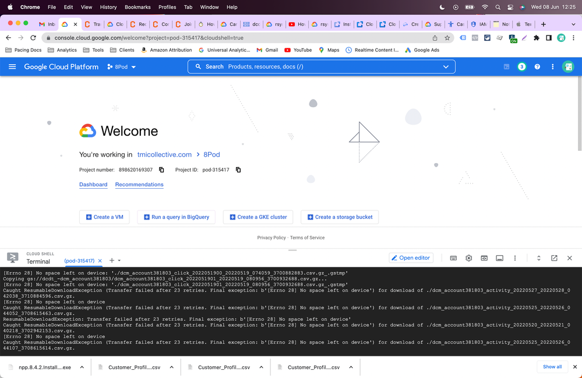Open Cloud Shell web preview

pos(484,258)
